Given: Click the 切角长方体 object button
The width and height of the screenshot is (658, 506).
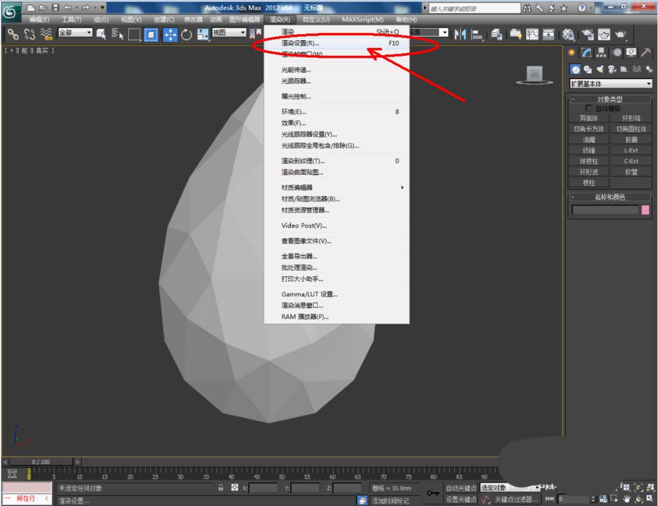Looking at the screenshot, I should pos(588,129).
